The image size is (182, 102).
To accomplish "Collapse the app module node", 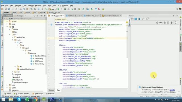I will point(7,27).
